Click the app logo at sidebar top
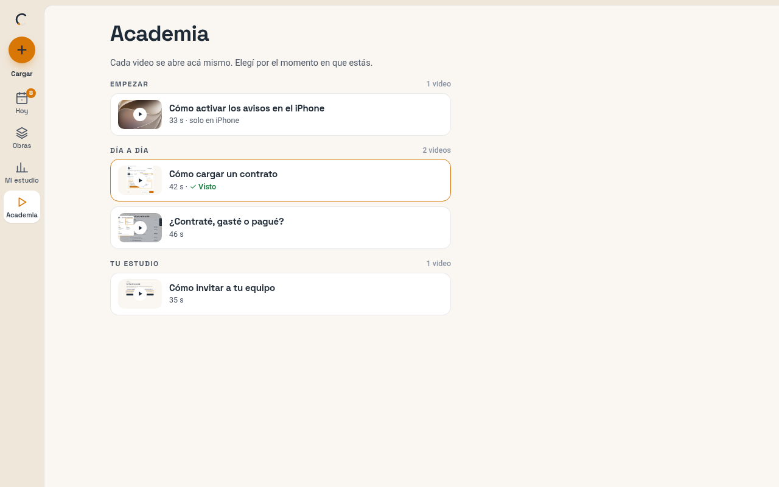779x487 pixels. 22,19
